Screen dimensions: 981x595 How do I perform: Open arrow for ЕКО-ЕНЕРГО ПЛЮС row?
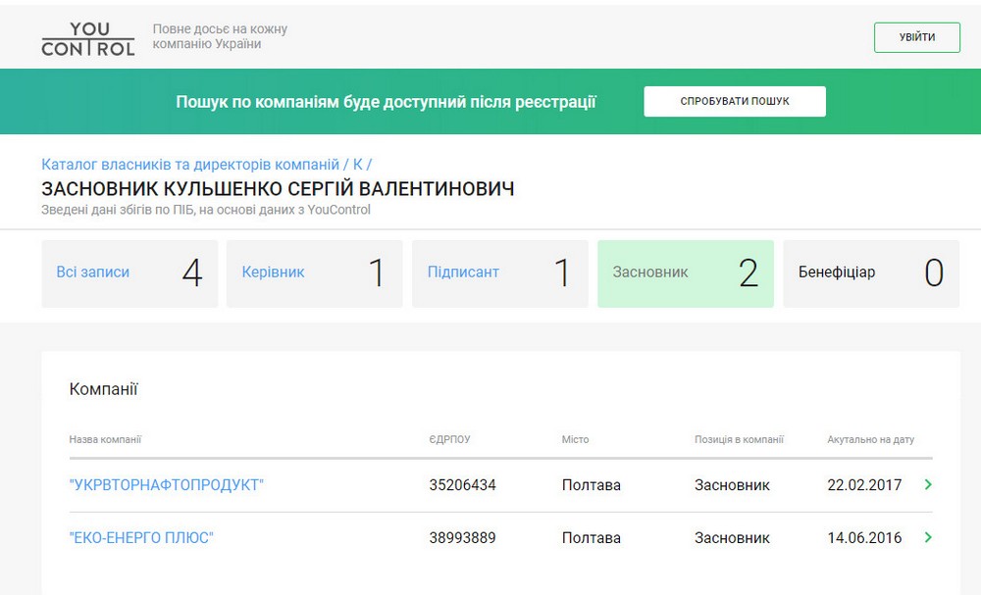tap(928, 537)
